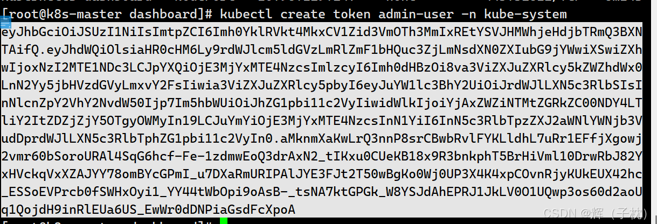The height and width of the screenshot is (224, 657).
Task: Click token line beginning wIjoxNzI2MTE1NDc3
Action: [x=322, y=68]
